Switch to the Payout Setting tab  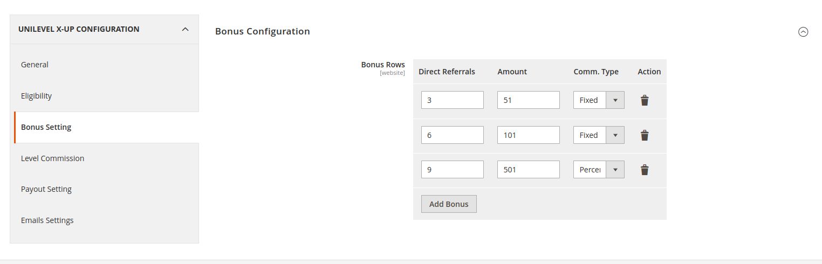[46, 189]
